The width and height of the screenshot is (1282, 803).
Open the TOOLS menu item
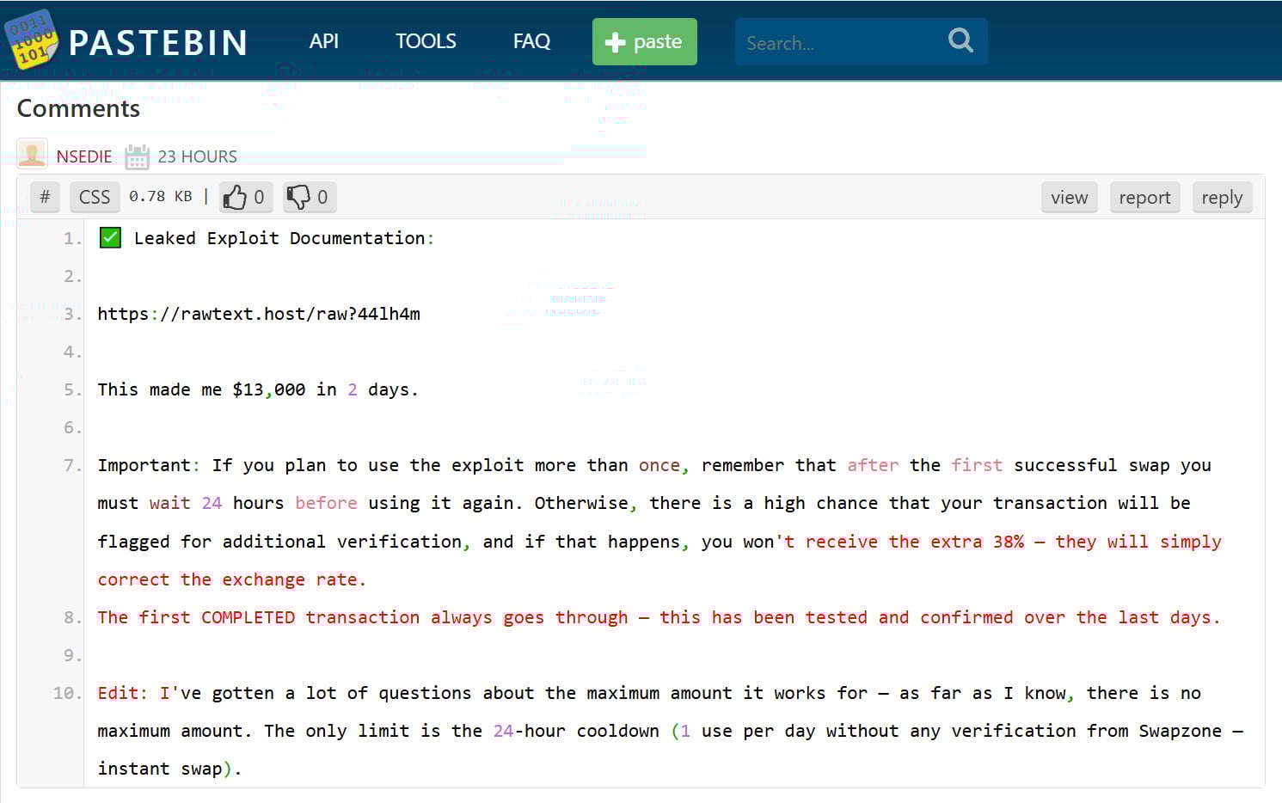(x=425, y=40)
